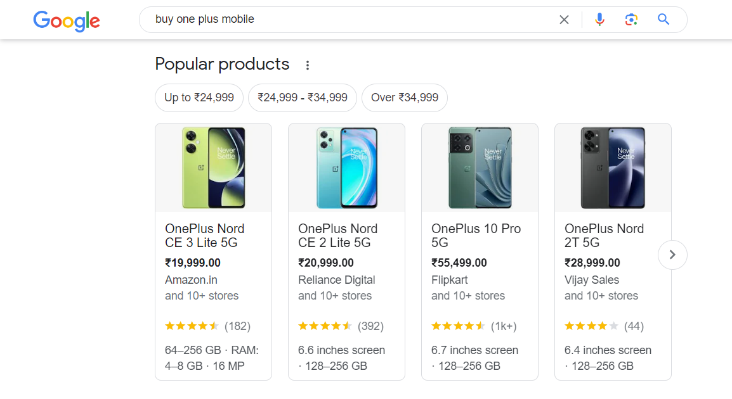This screenshot has height=399, width=732.
Task: Open Google Lens image search
Action: [631, 19]
